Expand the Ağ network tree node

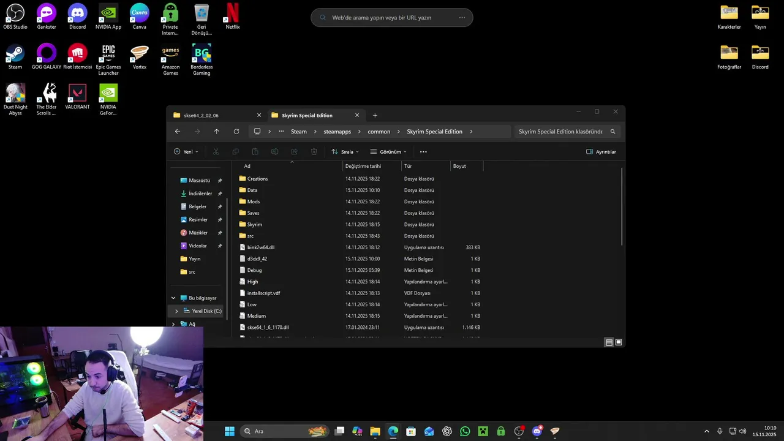click(x=173, y=324)
